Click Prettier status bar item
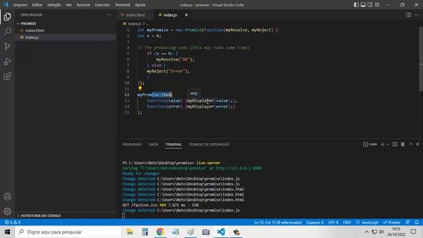The height and width of the screenshot is (238, 423). coord(392,222)
